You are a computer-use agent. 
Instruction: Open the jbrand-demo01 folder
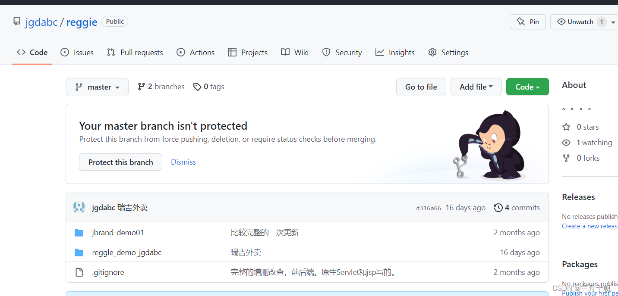118,233
